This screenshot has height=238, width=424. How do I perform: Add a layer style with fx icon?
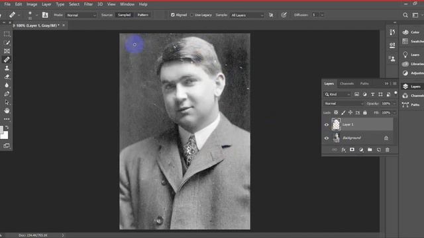tap(343, 150)
